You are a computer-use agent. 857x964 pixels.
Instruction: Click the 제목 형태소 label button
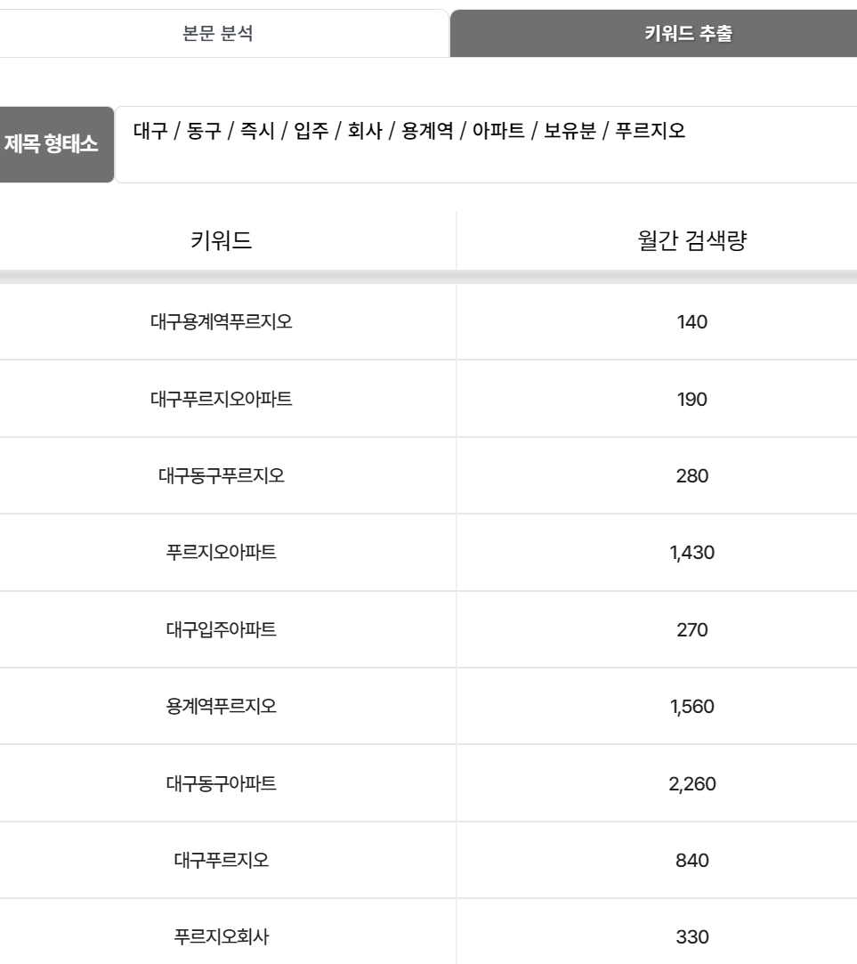point(57,144)
